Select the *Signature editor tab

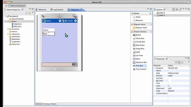click(75, 10)
